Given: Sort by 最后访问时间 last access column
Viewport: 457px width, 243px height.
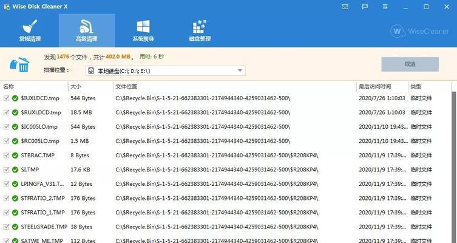Looking at the screenshot, I should 375,87.
